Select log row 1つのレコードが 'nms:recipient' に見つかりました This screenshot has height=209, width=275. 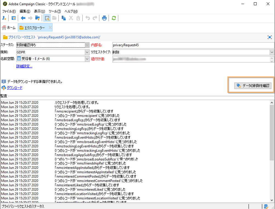pyautogui.click(x=135, y=116)
